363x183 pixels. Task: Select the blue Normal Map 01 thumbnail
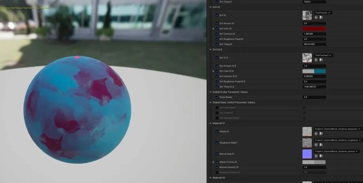(307, 154)
